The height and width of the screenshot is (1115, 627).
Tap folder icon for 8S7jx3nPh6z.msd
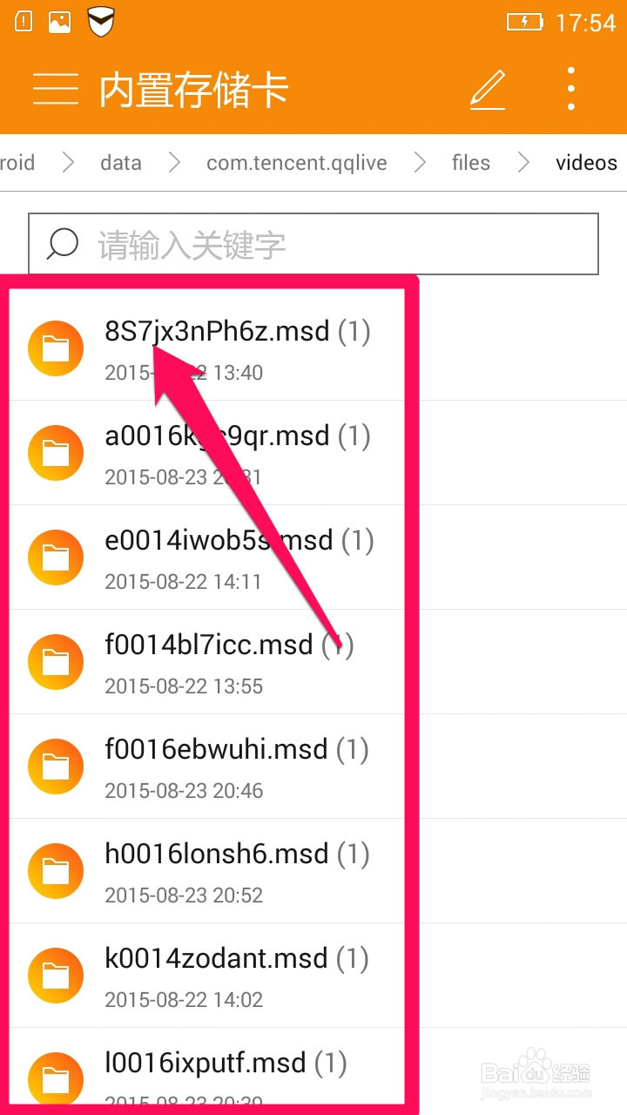coord(56,348)
